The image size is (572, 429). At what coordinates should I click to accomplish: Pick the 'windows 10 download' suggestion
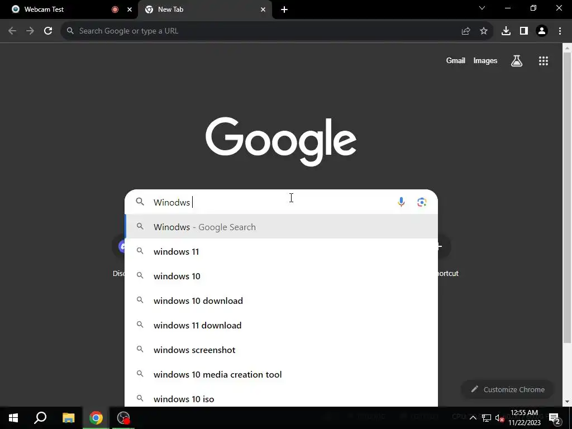pos(282,301)
